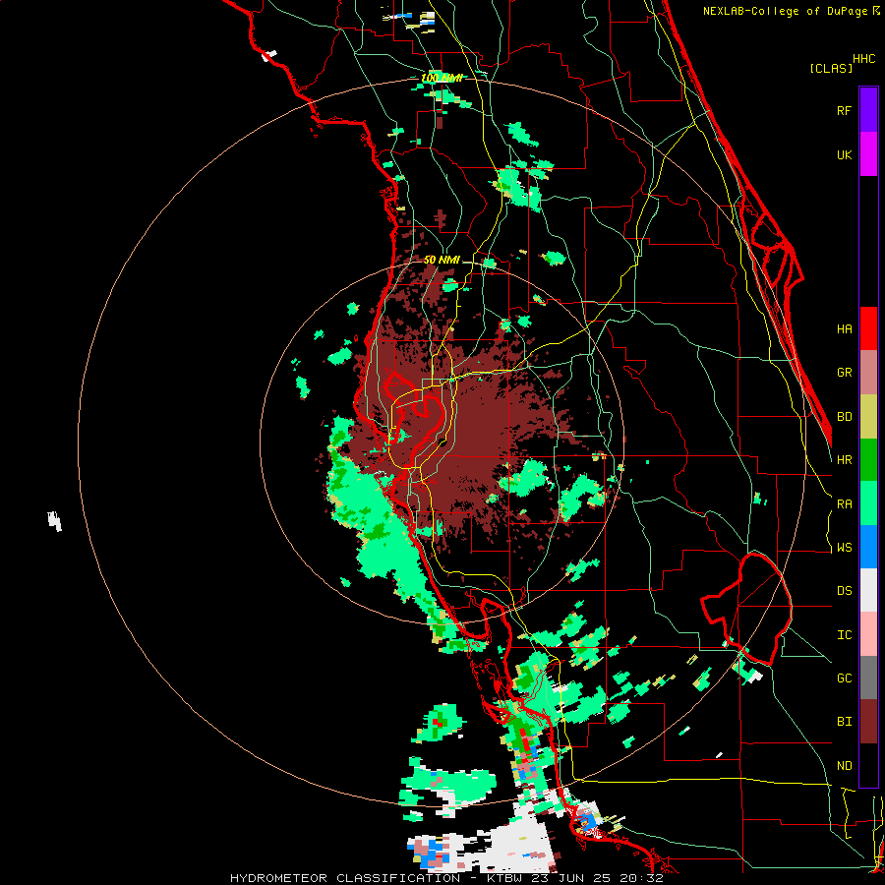The width and height of the screenshot is (885, 885).
Task: Click the pink-brown GR legend color swatch
Action: (868, 373)
